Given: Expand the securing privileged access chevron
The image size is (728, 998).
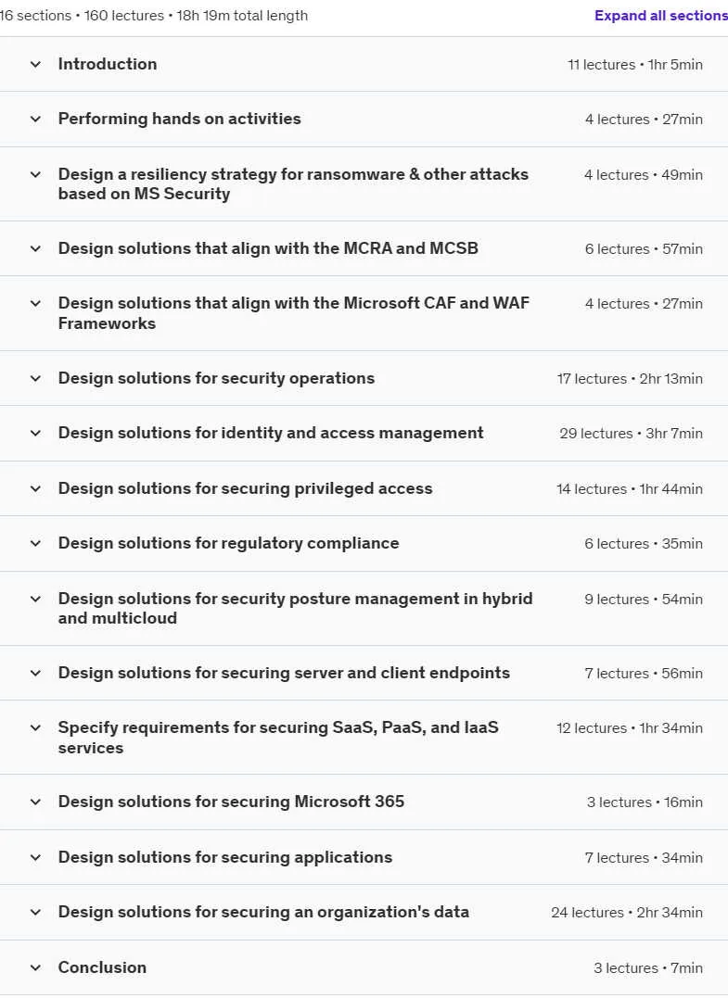Looking at the screenshot, I should [35, 489].
